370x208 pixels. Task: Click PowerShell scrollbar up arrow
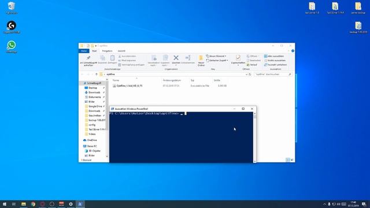(254, 114)
